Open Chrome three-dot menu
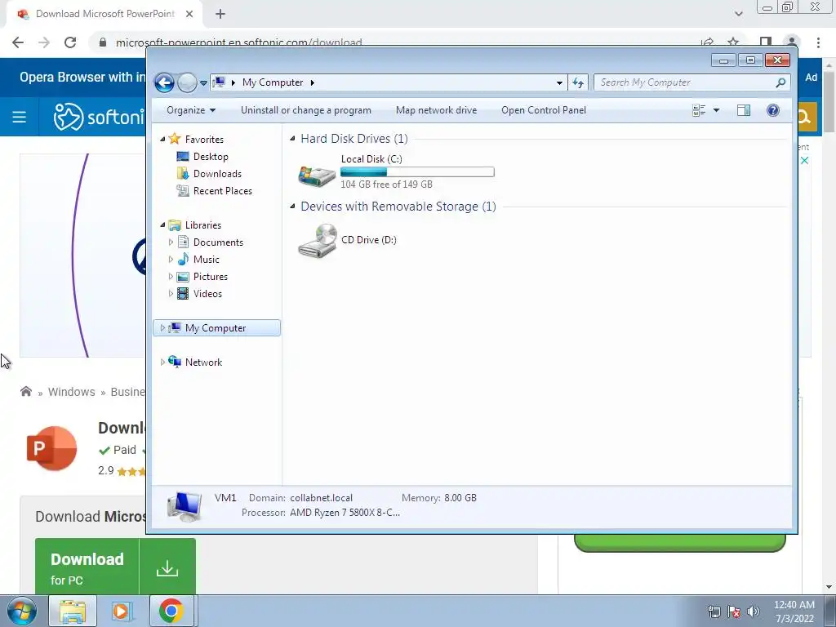Viewport: 836px width, 627px height. (818, 42)
